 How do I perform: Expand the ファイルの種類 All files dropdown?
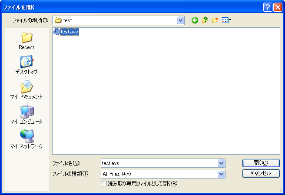[222, 174]
